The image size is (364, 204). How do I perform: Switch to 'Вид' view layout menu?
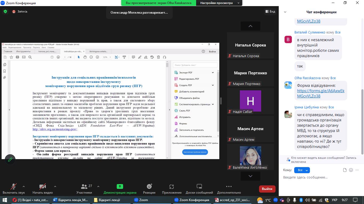[x=270, y=11]
